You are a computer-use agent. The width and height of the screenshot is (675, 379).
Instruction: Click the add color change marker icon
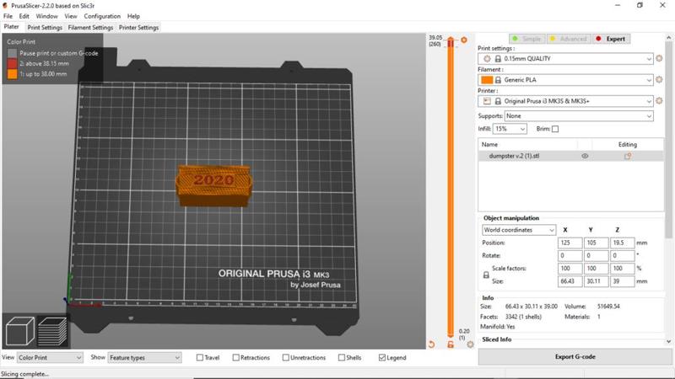[x=464, y=40]
